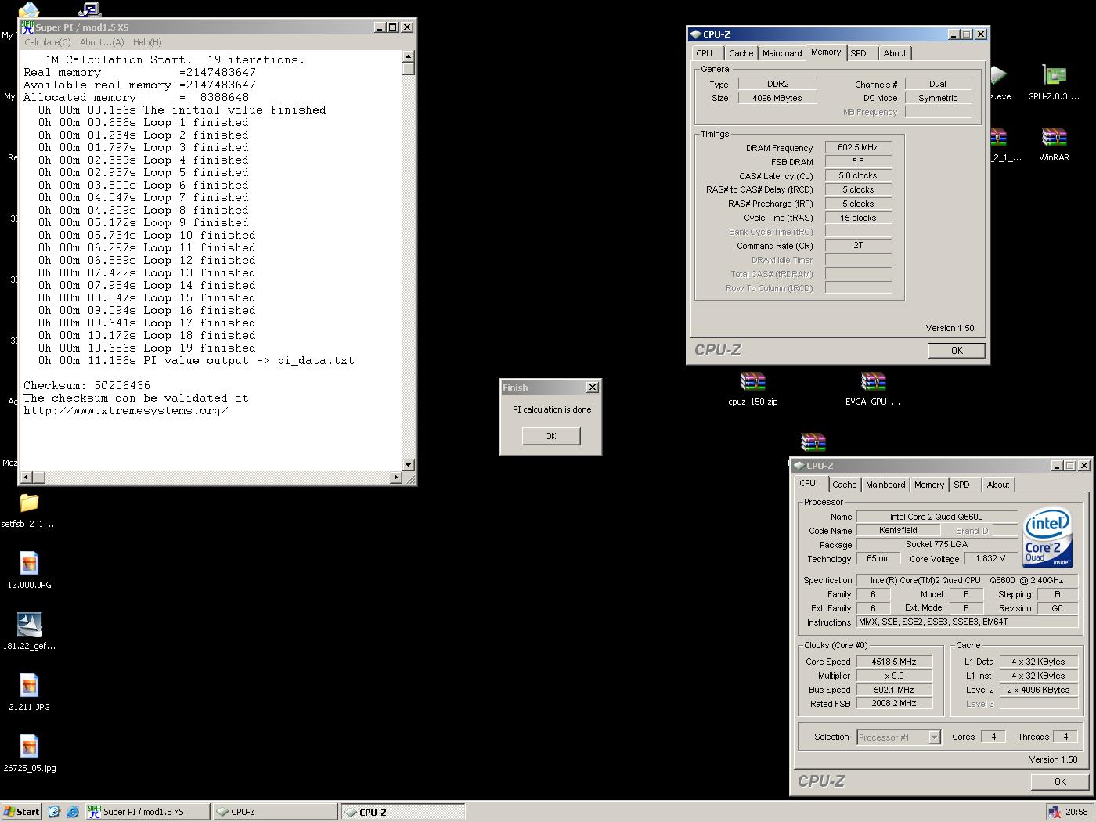
Task: Select the archive icon above the lower CPU-Z window
Action: 813,442
